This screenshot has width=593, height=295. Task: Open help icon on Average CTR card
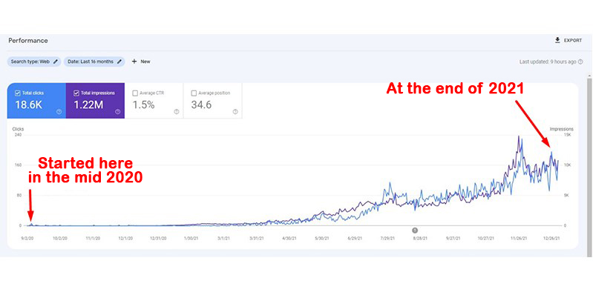[x=177, y=111]
